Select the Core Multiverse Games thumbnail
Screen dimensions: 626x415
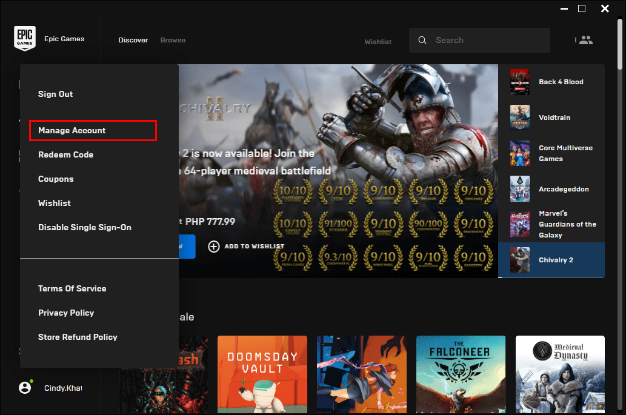pyautogui.click(x=520, y=153)
